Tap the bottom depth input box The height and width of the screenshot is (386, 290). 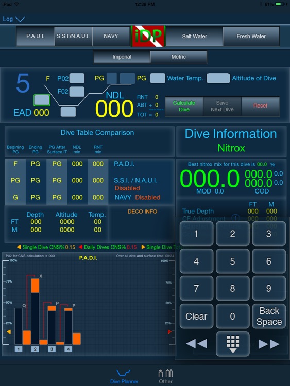pyautogui.click(x=68, y=112)
